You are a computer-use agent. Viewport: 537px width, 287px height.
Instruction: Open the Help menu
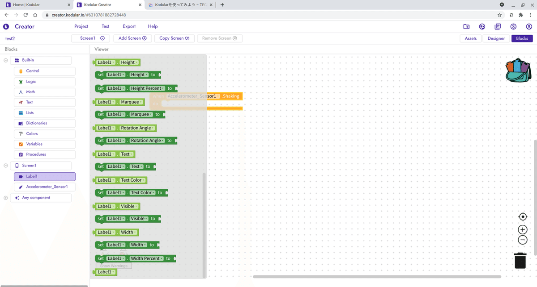pyautogui.click(x=153, y=26)
